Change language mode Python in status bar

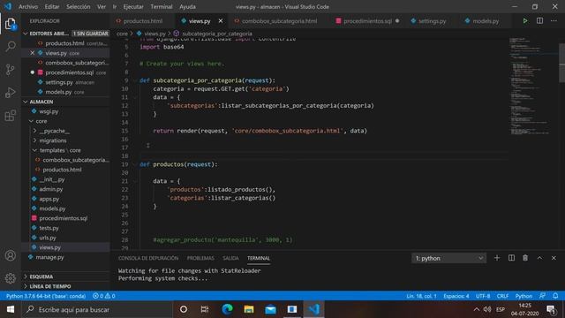tap(524, 296)
